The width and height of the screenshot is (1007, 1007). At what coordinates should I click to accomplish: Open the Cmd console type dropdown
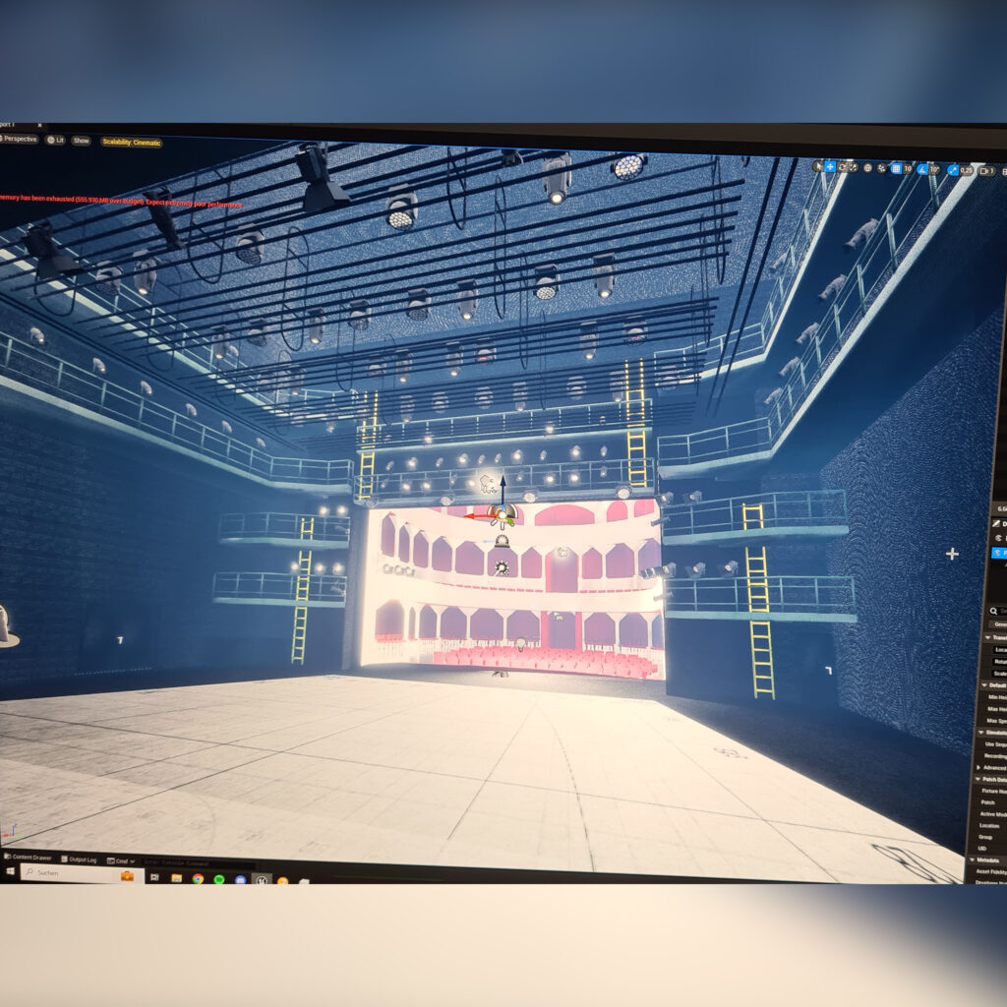(121, 861)
